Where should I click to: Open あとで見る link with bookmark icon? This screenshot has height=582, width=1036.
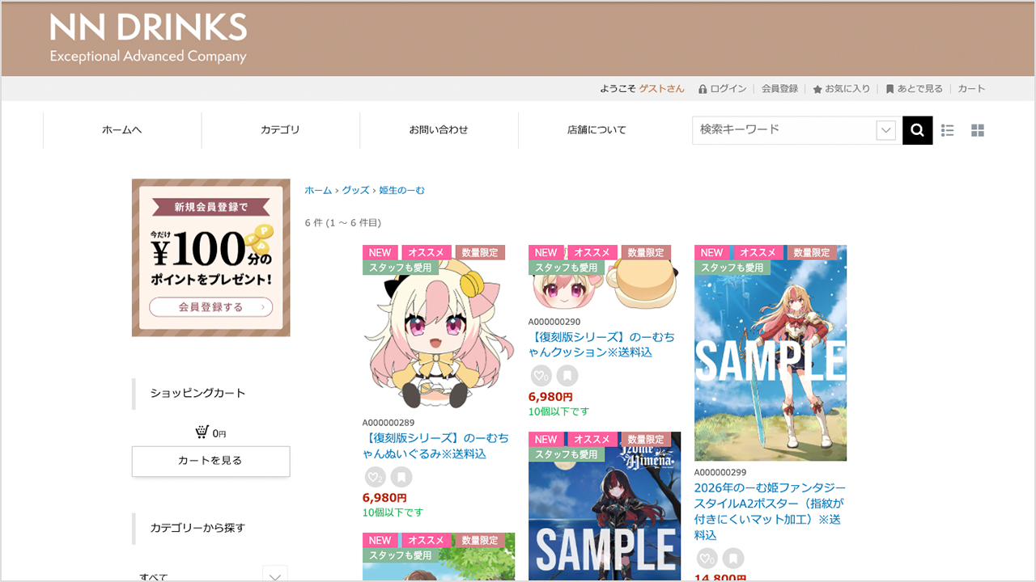[x=914, y=89]
